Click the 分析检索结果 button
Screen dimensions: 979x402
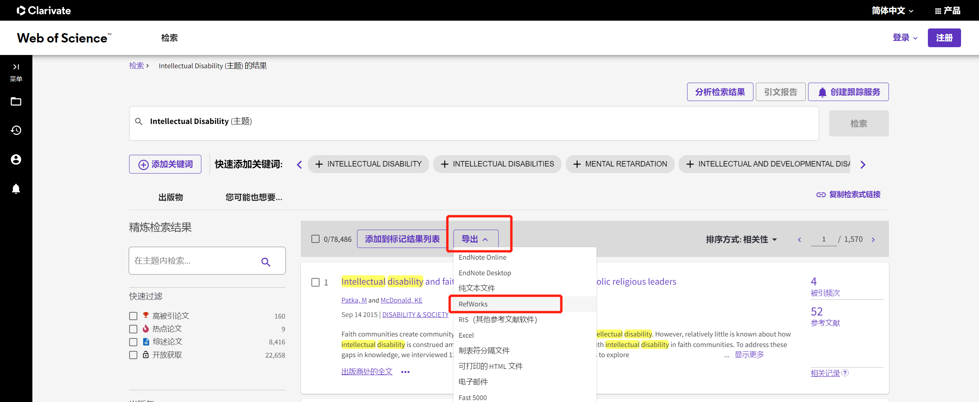point(720,92)
